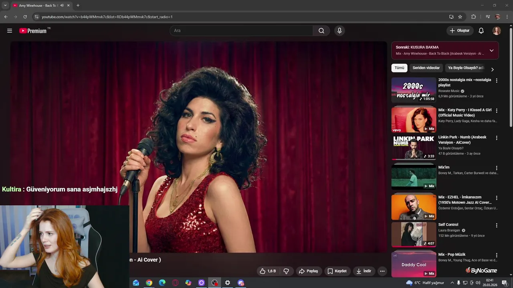Click the browser address bar URL

click(x=107, y=17)
